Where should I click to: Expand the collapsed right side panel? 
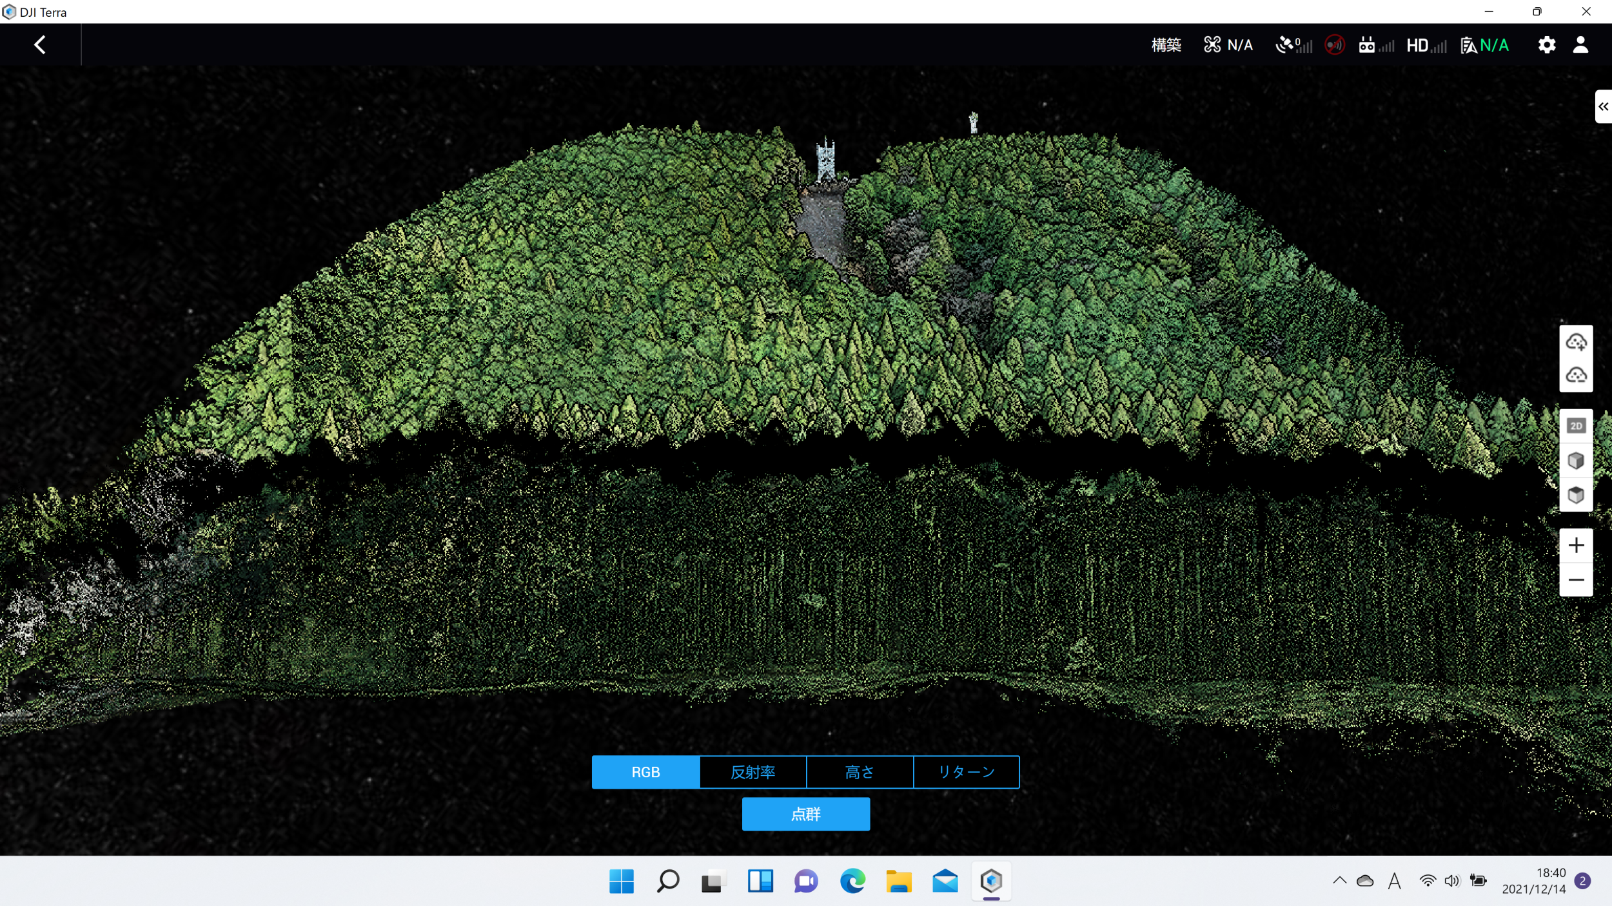(x=1603, y=106)
